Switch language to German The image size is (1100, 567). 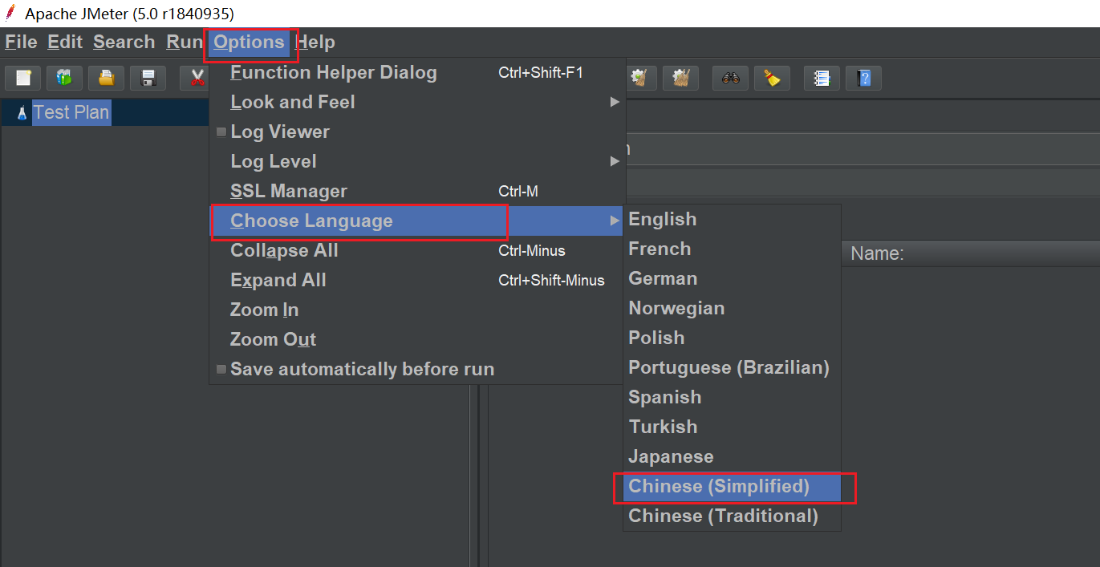(732, 278)
